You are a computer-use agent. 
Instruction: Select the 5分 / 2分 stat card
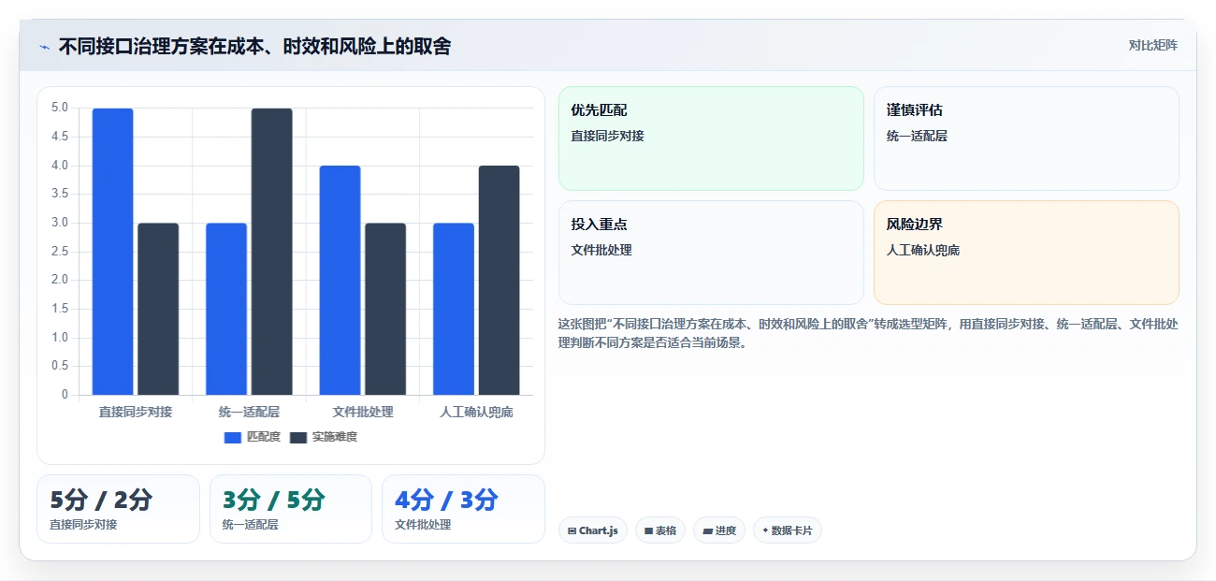tap(118, 509)
